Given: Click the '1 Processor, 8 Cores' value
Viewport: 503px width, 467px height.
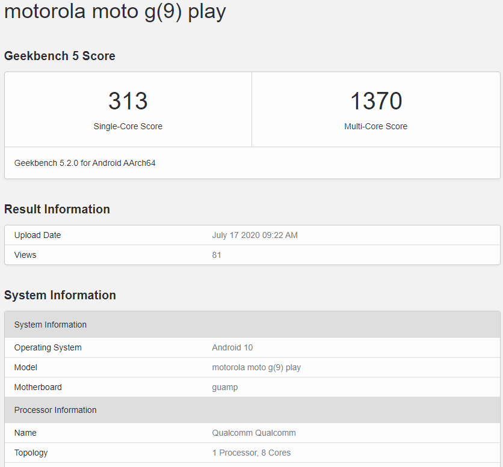Looking at the screenshot, I should [x=251, y=453].
